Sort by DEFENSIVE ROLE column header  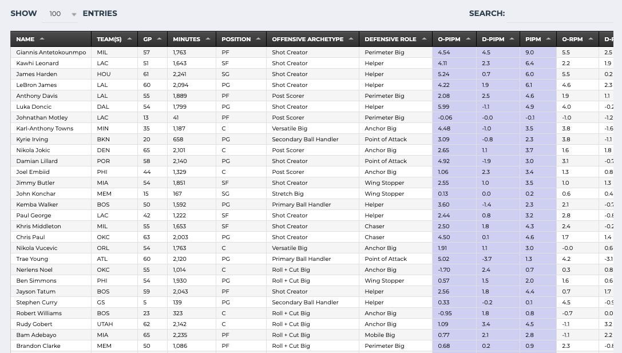click(x=395, y=39)
